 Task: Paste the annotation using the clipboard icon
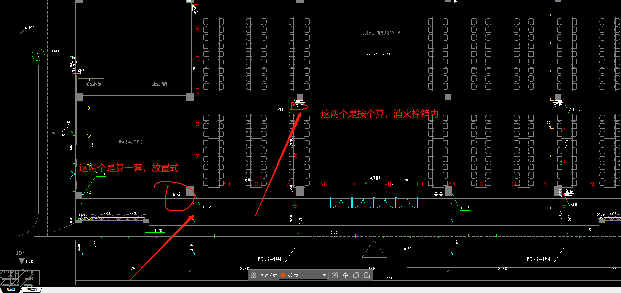(367, 275)
